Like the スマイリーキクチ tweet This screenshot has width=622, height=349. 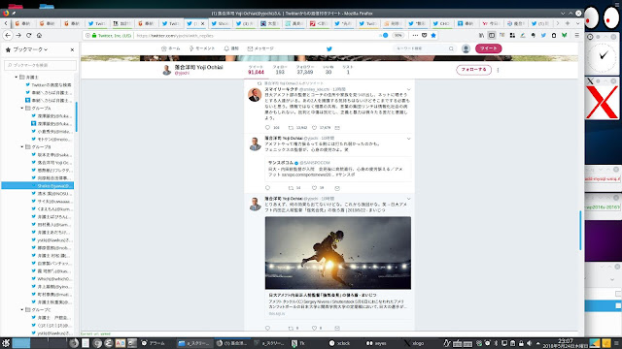(x=314, y=127)
